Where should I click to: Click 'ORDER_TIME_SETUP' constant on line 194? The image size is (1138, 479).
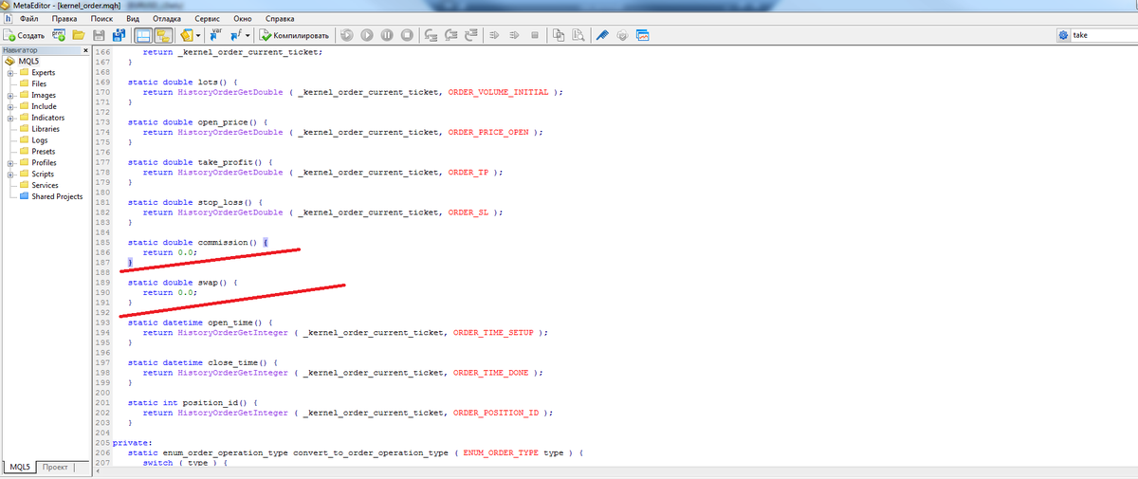point(494,333)
